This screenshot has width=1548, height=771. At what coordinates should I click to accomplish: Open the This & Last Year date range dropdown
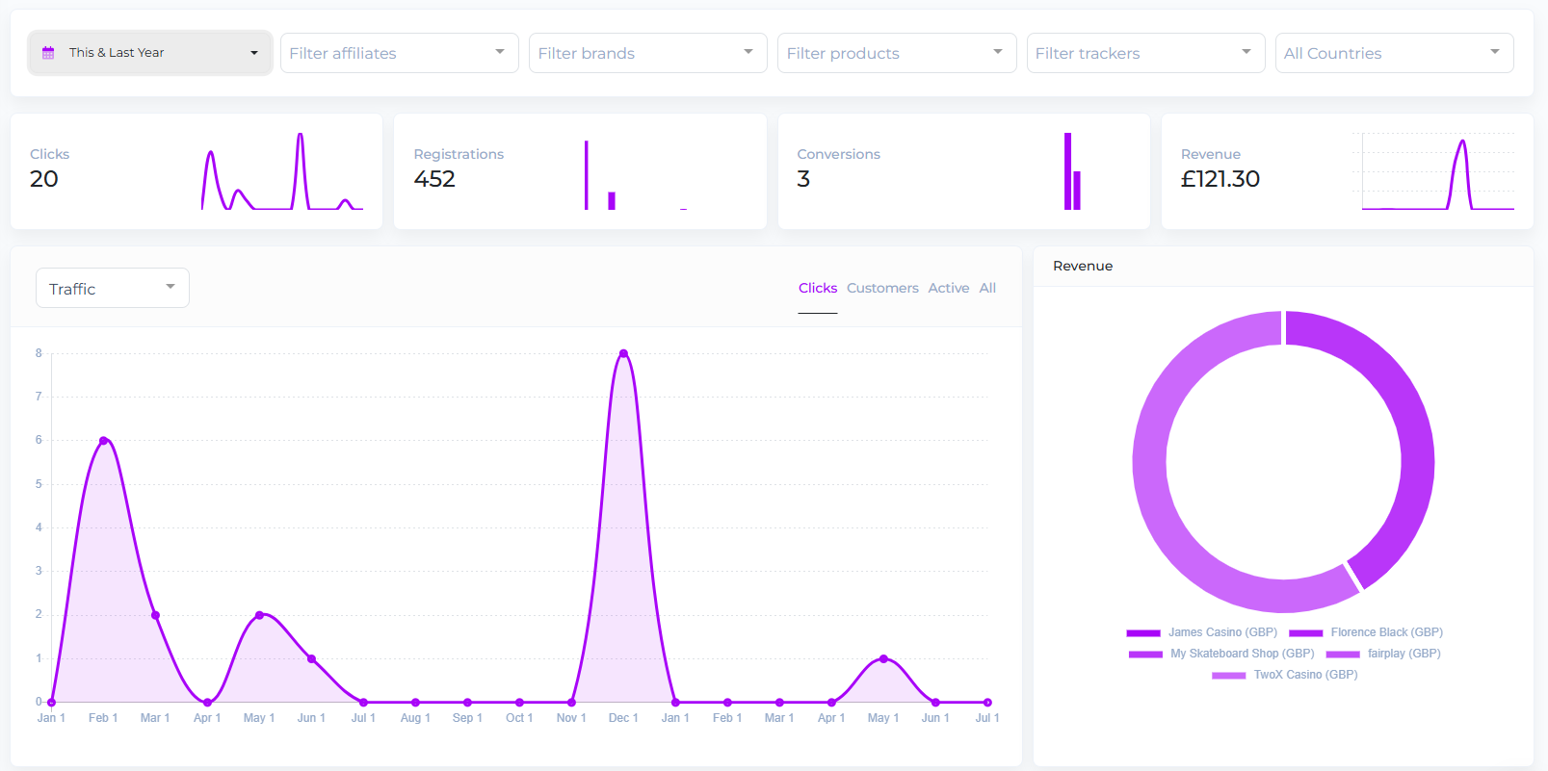click(150, 53)
